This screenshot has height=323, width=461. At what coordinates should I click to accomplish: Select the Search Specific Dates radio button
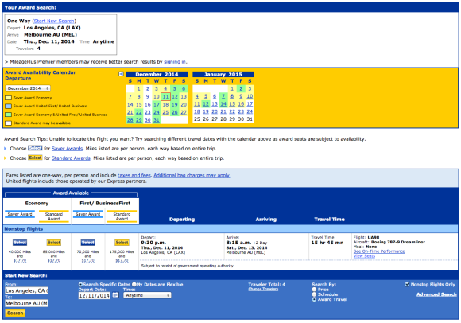coord(80,285)
